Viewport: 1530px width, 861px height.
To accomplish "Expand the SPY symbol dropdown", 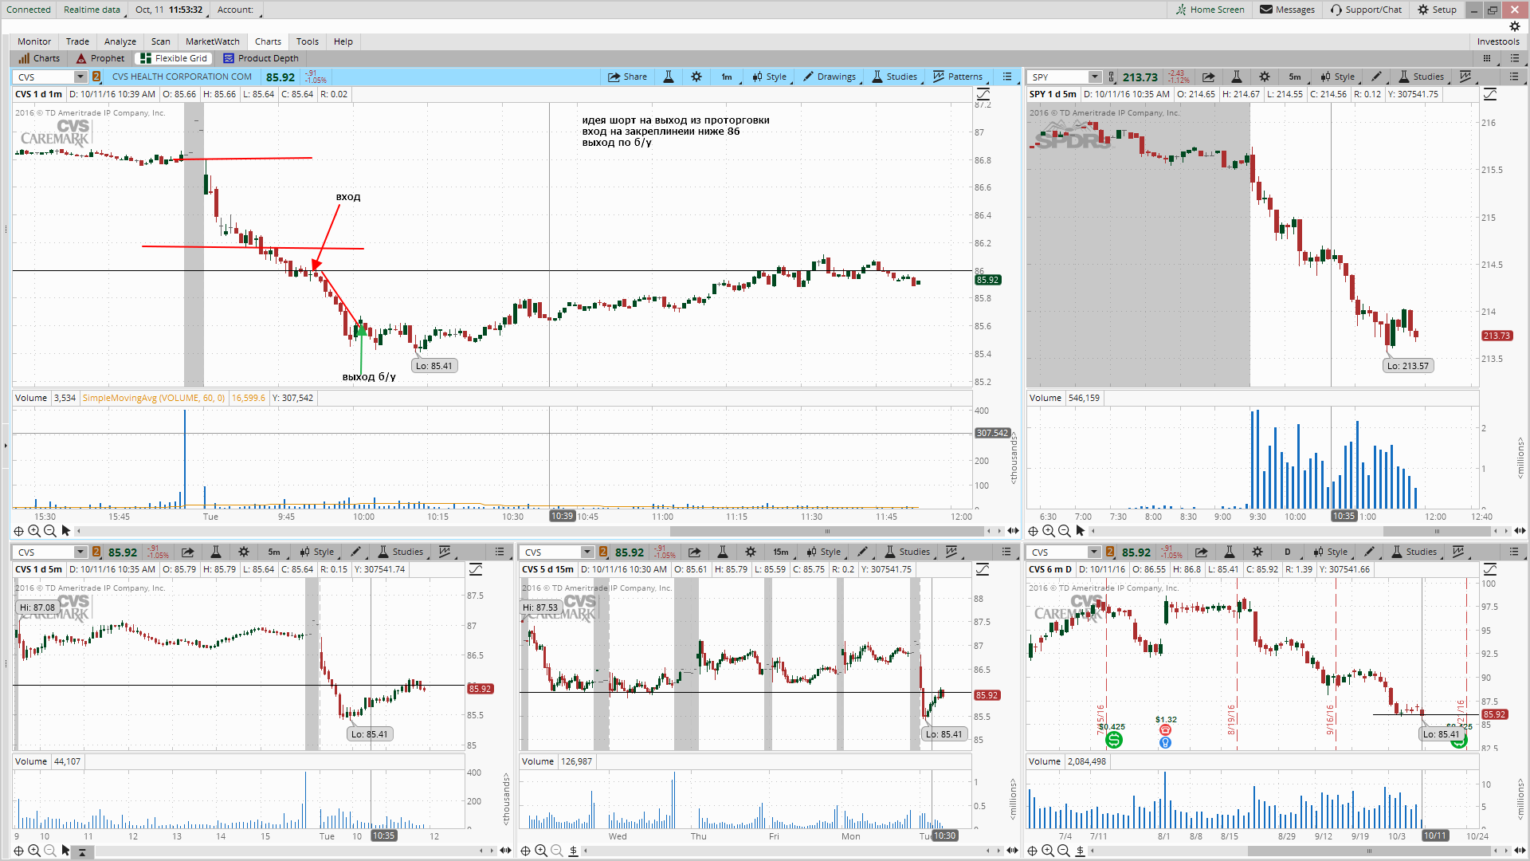I will coord(1095,77).
